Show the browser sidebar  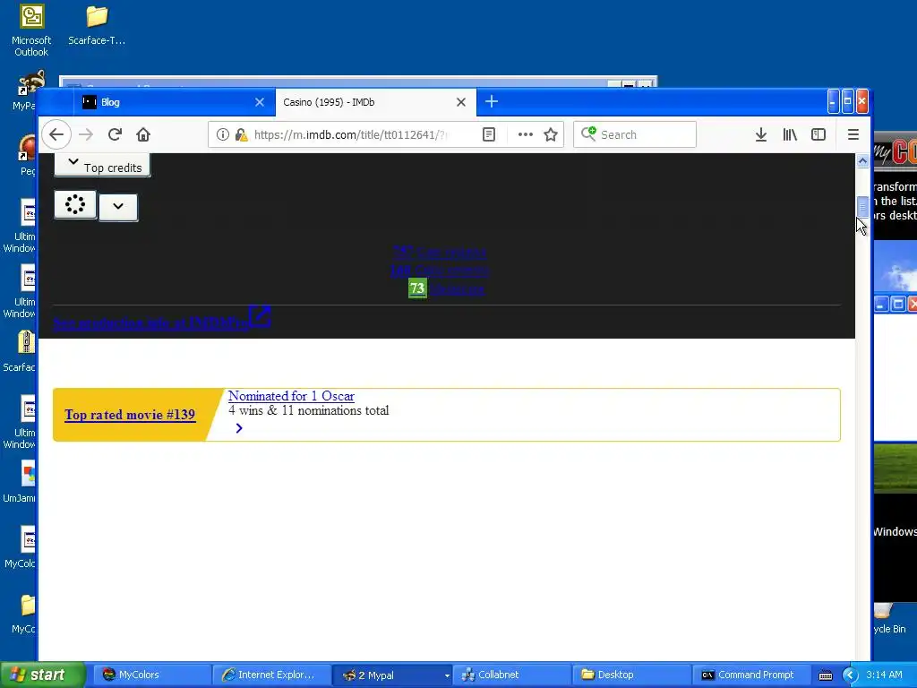pyautogui.click(x=818, y=134)
